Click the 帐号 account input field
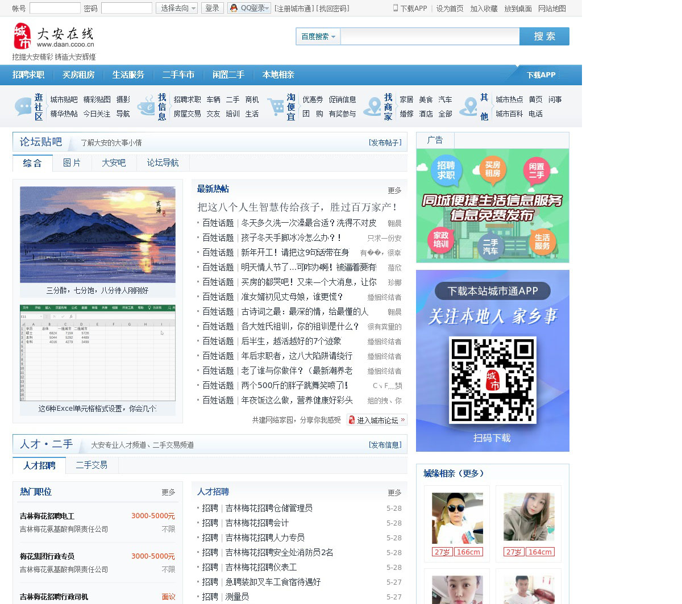Viewport: 682px width, 604px height. point(55,8)
